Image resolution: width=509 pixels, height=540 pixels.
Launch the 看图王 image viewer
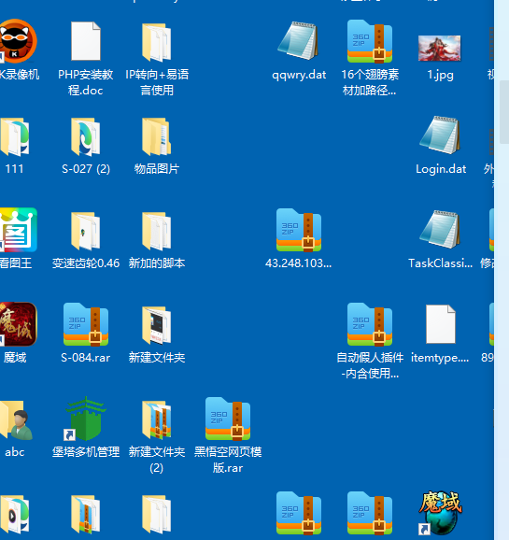coord(18,230)
